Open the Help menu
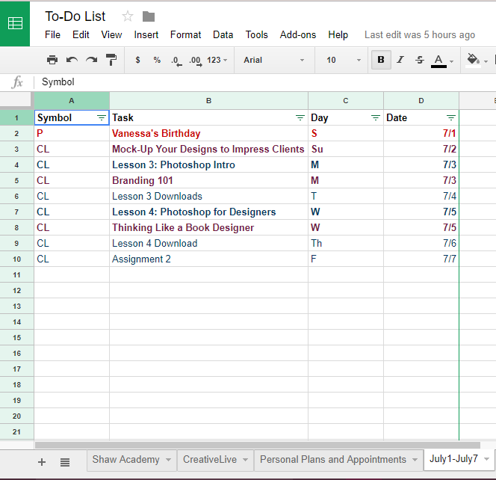Viewport: 496px width, 480px height. (x=338, y=34)
